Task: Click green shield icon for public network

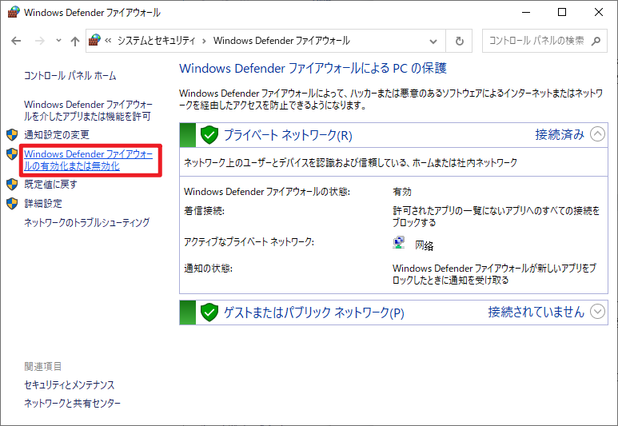Action: click(x=209, y=313)
